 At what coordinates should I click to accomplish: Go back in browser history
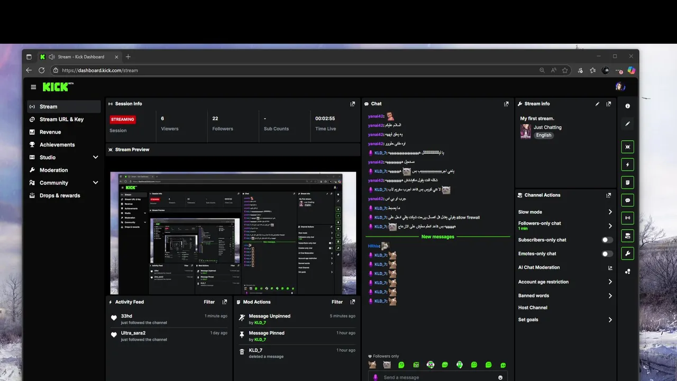pos(29,70)
